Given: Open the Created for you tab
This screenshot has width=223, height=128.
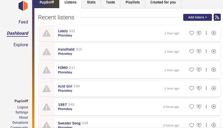Looking at the screenshot, I should point(163,2).
